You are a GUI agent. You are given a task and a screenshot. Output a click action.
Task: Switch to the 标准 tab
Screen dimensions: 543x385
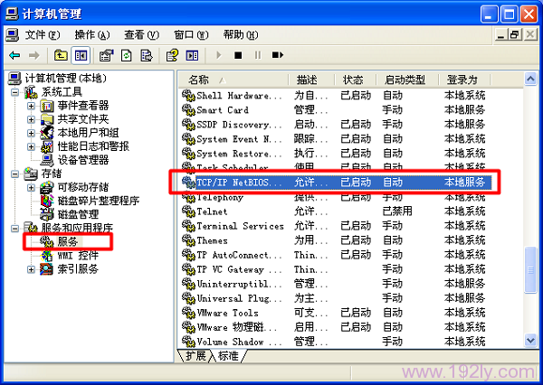coord(229,355)
